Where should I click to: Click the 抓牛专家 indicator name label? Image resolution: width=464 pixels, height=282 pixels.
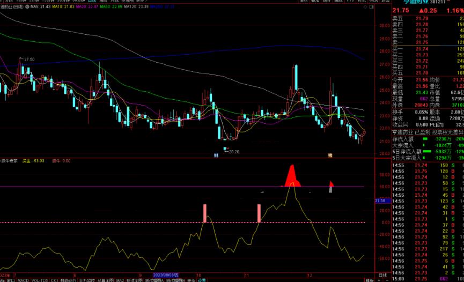(9, 161)
